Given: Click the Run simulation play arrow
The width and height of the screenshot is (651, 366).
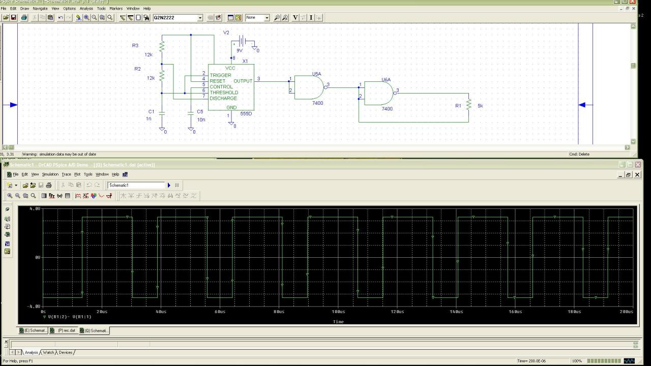Looking at the screenshot, I should pyautogui.click(x=169, y=185).
